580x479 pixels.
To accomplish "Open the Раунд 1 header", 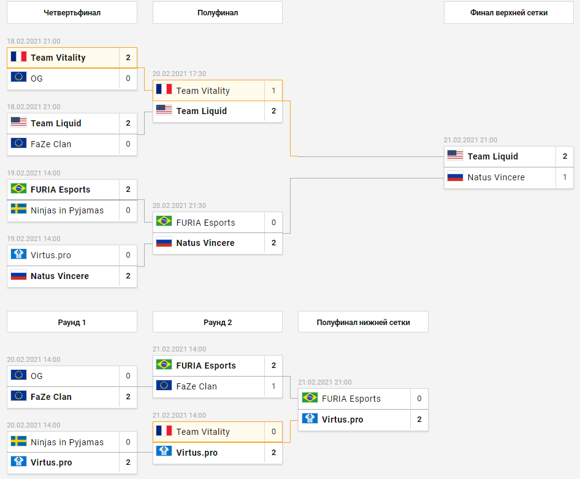I will 72,322.
